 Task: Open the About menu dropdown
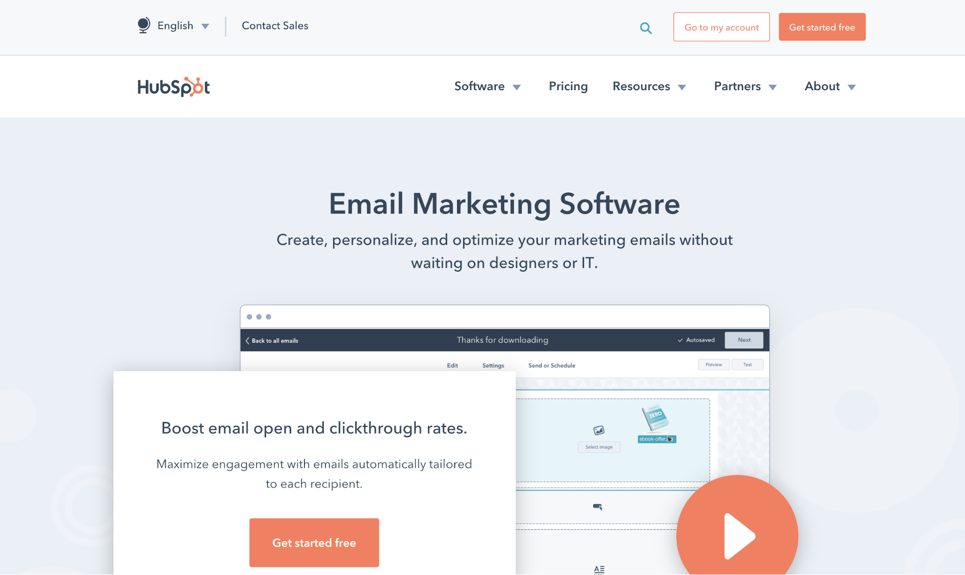click(x=831, y=86)
